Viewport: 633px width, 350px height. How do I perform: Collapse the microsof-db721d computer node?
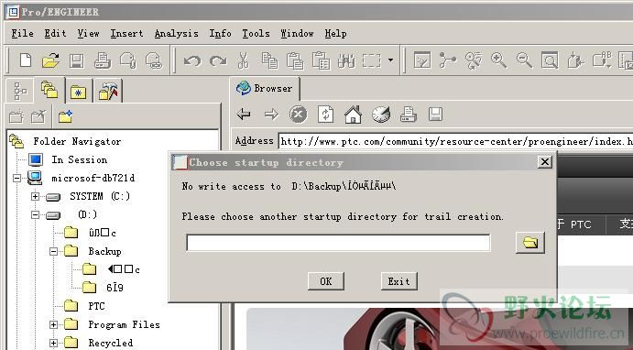16,178
